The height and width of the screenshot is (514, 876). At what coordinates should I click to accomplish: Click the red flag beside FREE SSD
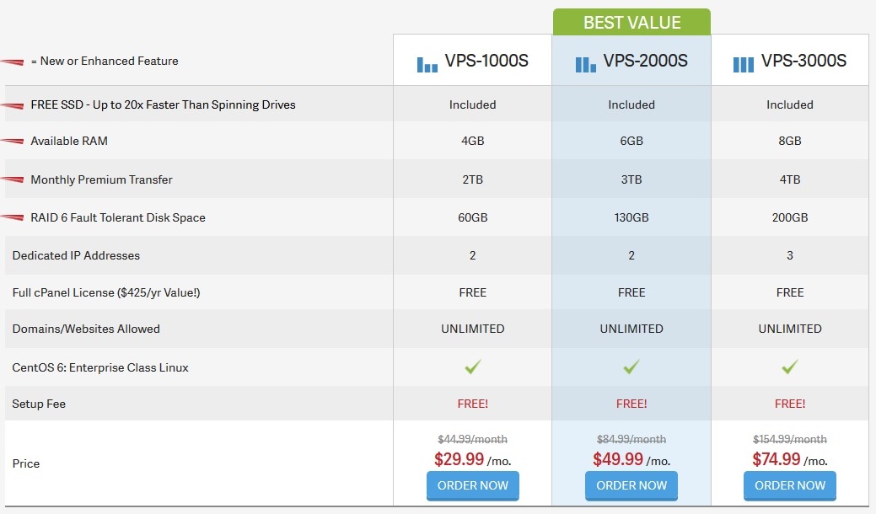click(x=12, y=105)
